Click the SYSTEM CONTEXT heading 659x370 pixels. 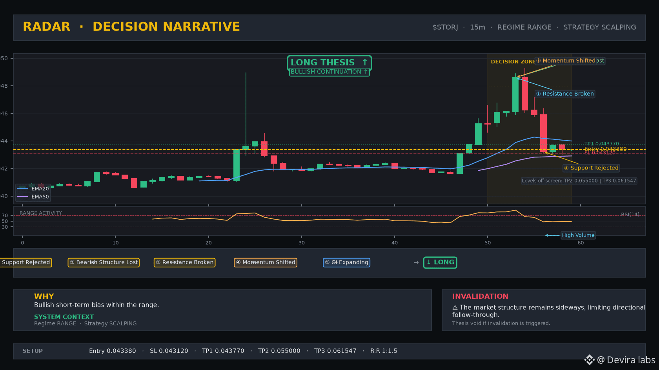(64, 317)
